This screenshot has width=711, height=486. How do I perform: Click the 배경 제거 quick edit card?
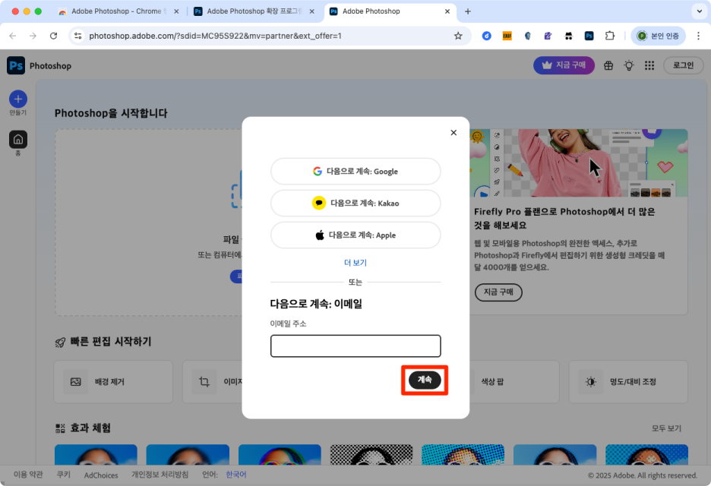113,382
